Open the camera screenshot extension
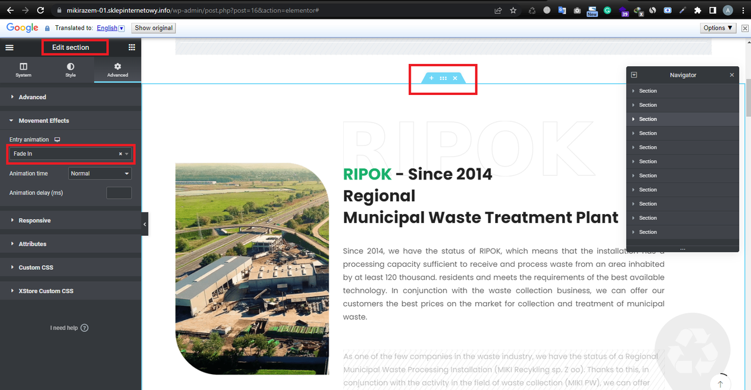This screenshot has width=751, height=390. pos(577,10)
